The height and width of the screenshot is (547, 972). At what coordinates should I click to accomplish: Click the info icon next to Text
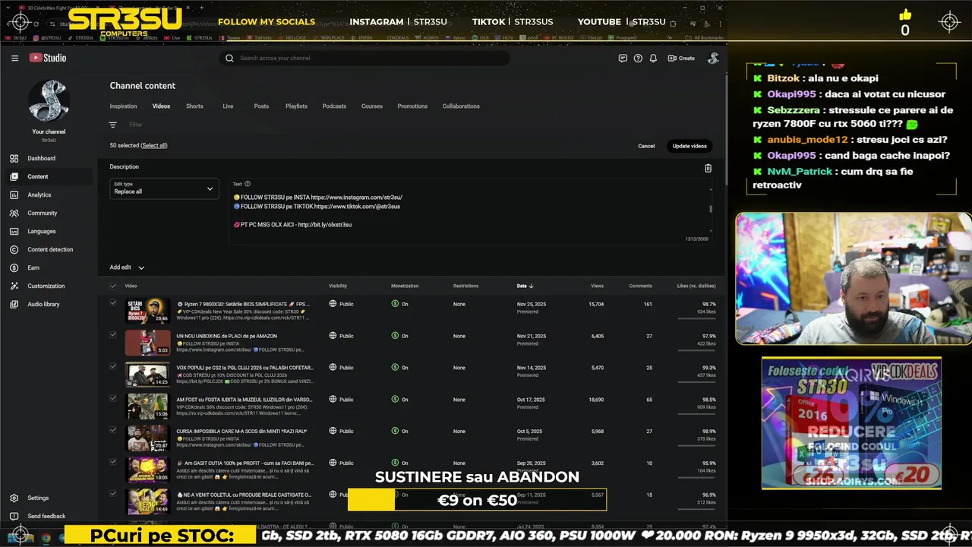(248, 184)
